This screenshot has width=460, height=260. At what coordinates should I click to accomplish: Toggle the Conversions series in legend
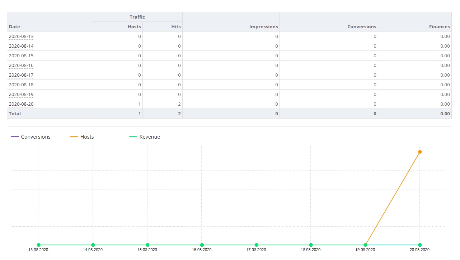click(31, 137)
